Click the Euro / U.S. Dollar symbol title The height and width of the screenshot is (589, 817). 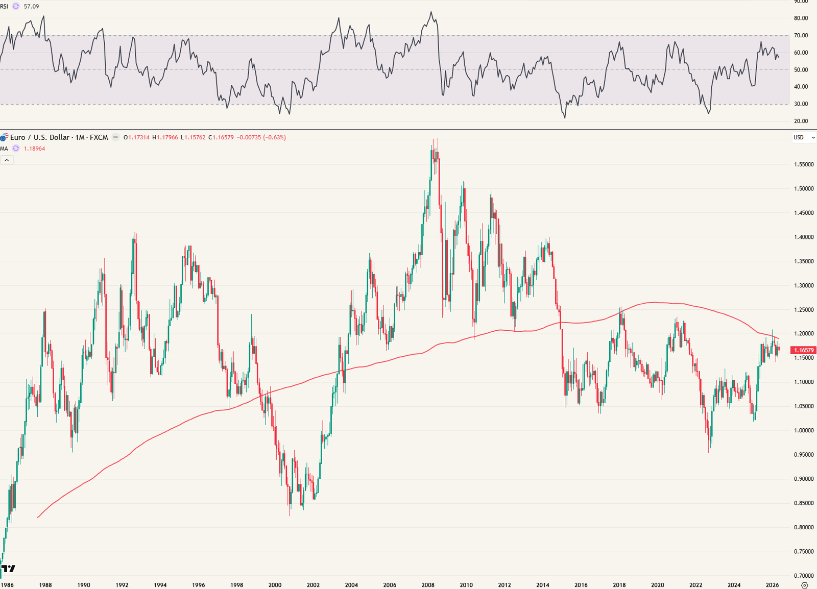click(40, 137)
